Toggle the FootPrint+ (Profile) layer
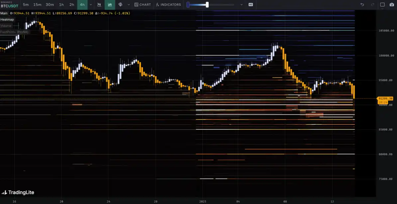The image size is (397, 204). [14, 32]
